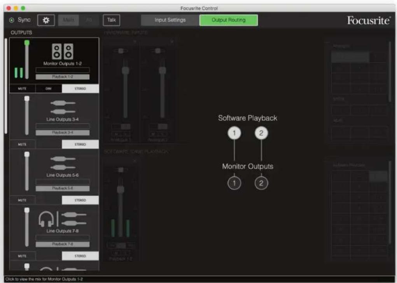Mute Line Outputs 3-4
The image size is (397, 283).
(x=22, y=144)
